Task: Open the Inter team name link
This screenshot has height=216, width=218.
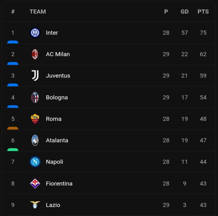Action: pyautogui.click(x=52, y=33)
